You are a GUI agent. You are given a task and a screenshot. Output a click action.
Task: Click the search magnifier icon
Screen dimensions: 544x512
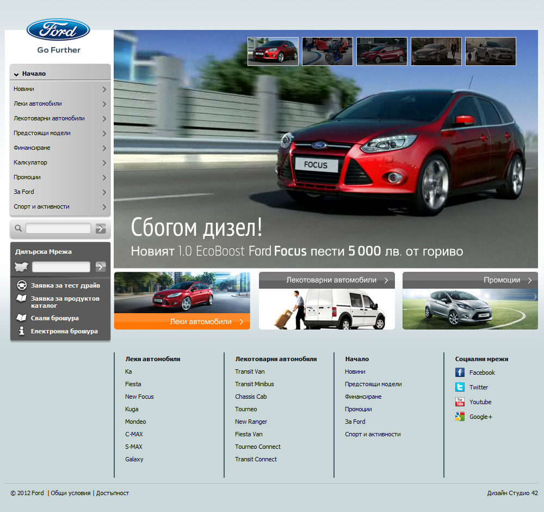click(x=18, y=228)
